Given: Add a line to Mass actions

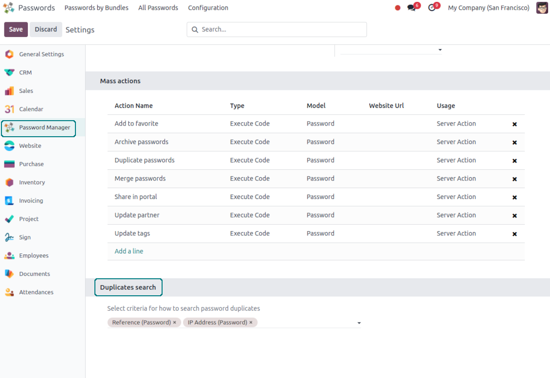Looking at the screenshot, I should [128, 251].
